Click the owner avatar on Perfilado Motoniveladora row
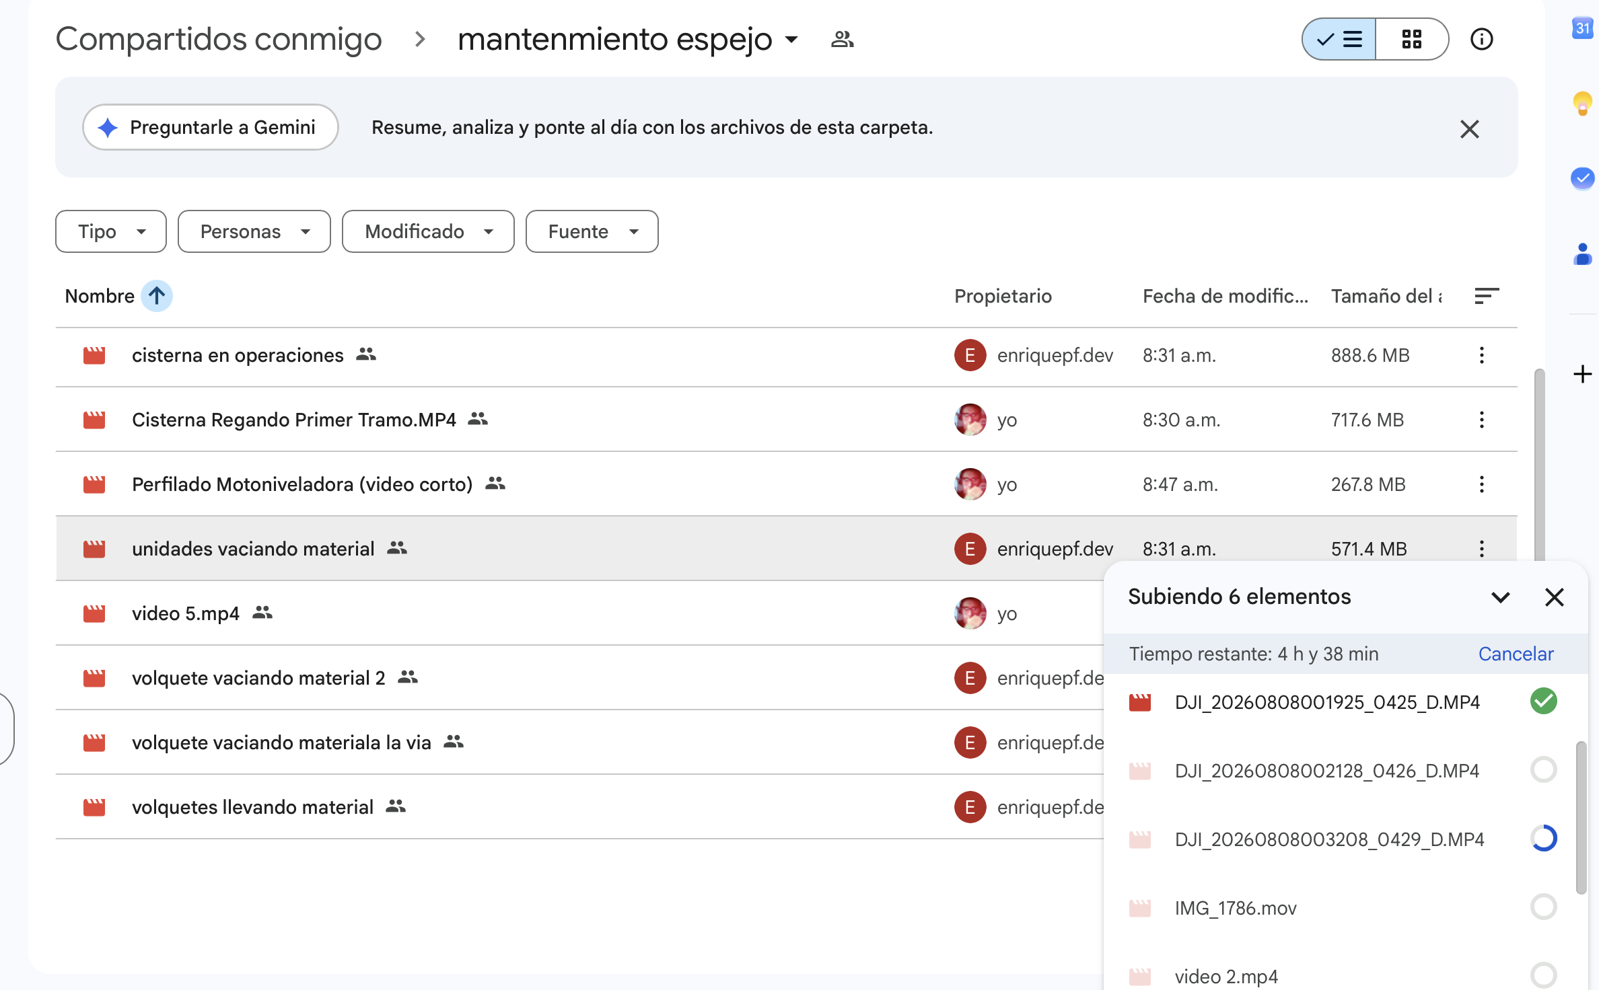The width and height of the screenshot is (1599, 990). click(970, 484)
